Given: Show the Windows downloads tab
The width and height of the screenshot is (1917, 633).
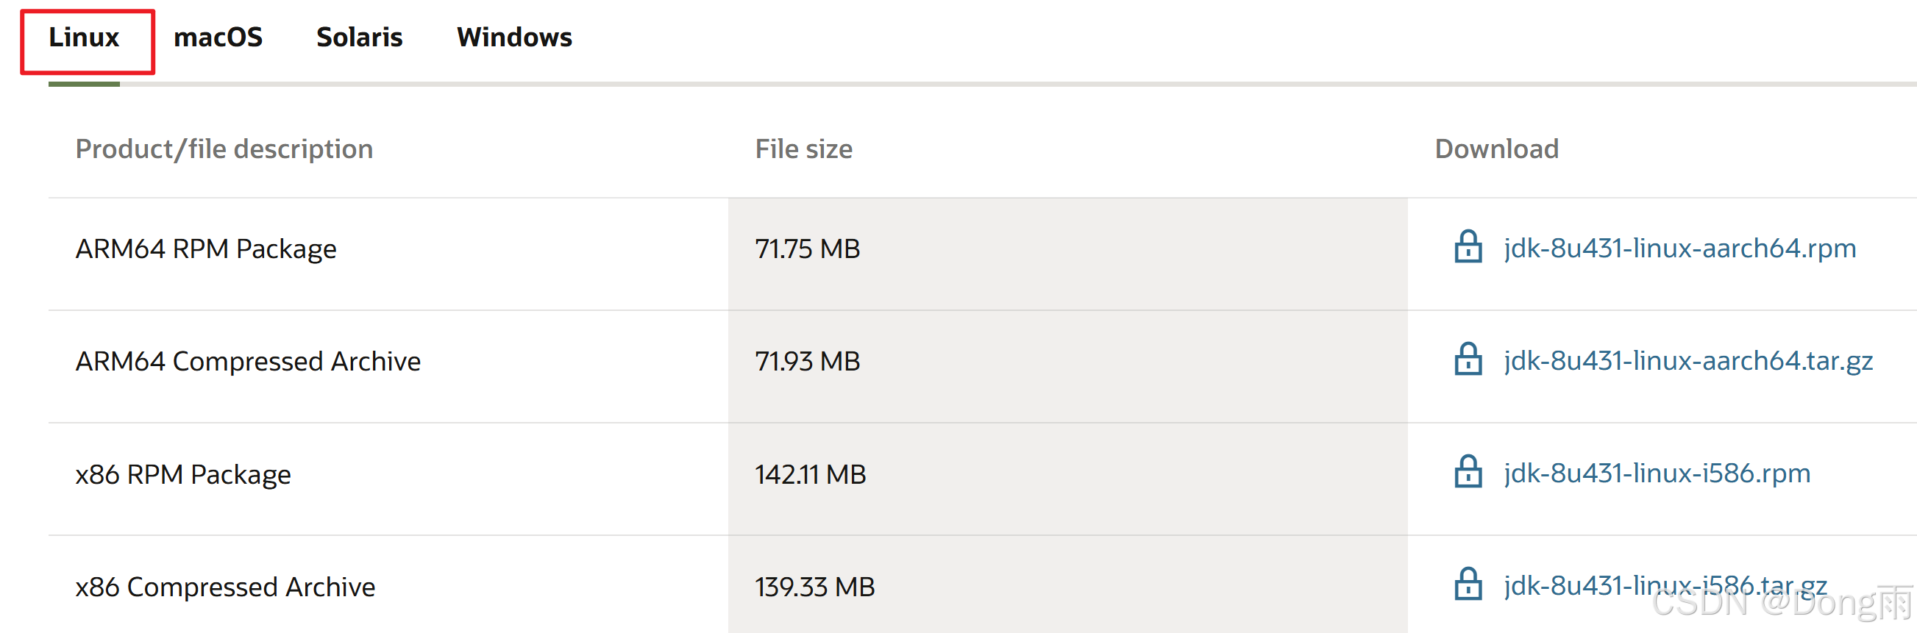Looking at the screenshot, I should 514,37.
